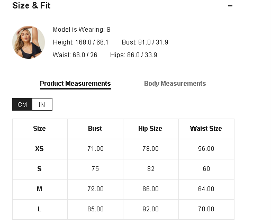Click the Hip Size column header
The height and width of the screenshot is (224, 271).
[150, 129]
